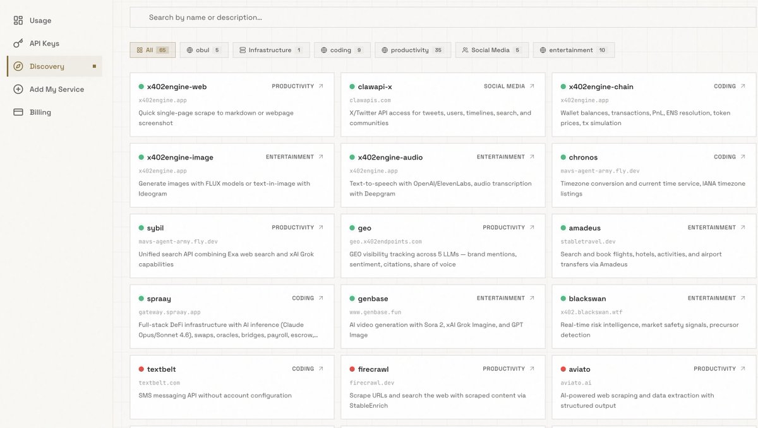Select the Discovery compass icon
Viewport: 758px width, 428px height.
tap(18, 66)
